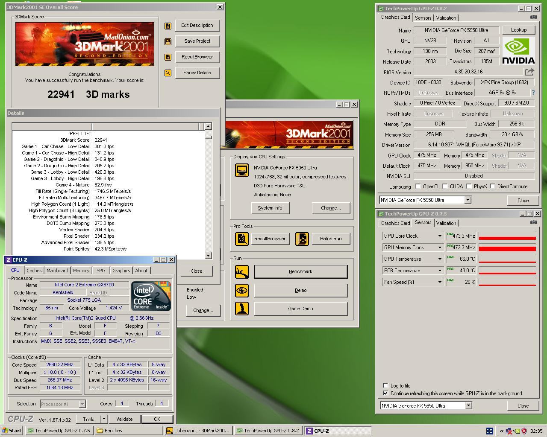
Task: Enable the PhysX checkbox
Action: click(469, 186)
